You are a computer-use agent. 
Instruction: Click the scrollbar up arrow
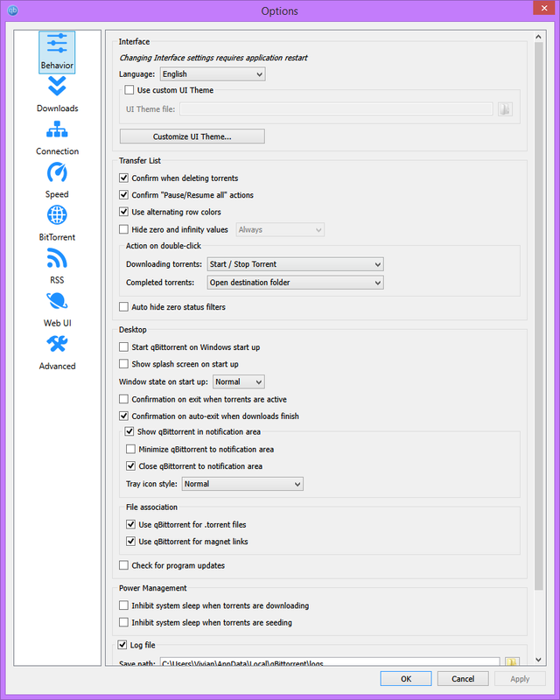pyautogui.click(x=538, y=37)
